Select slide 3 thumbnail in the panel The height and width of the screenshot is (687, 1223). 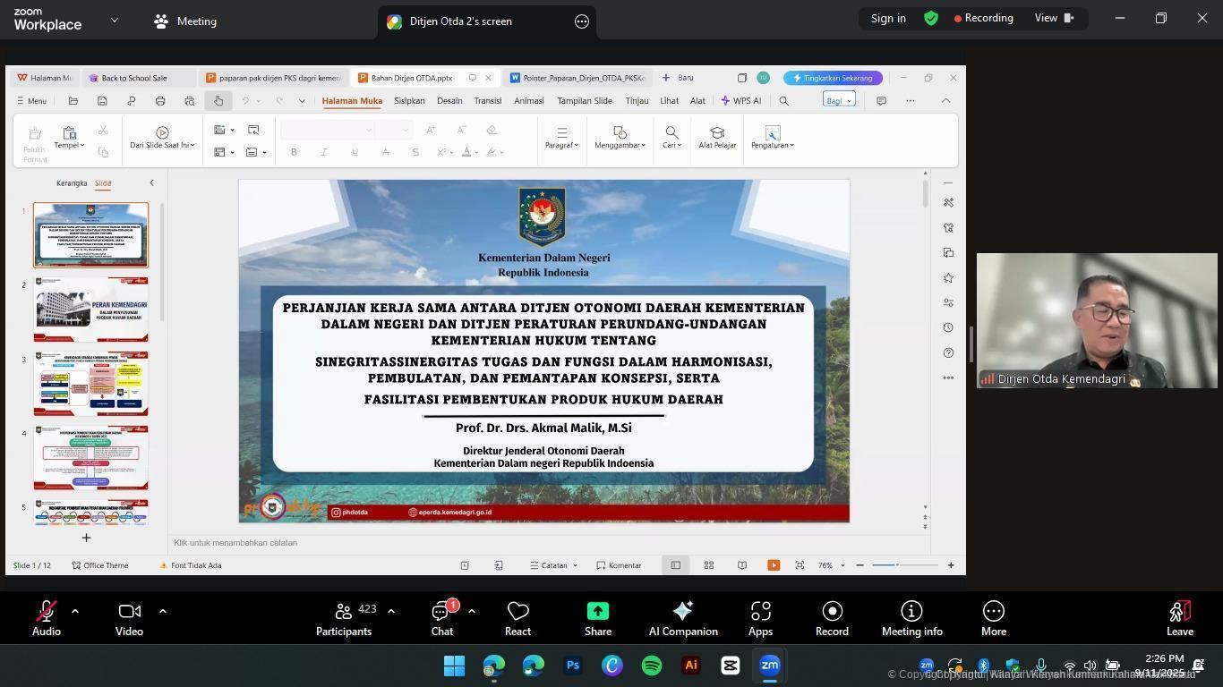pyautogui.click(x=90, y=383)
